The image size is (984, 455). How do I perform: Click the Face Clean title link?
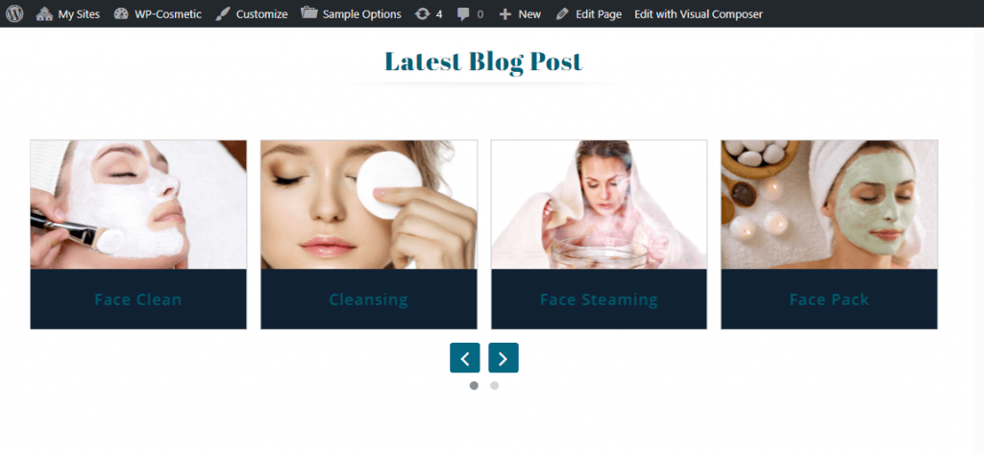coord(138,299)
